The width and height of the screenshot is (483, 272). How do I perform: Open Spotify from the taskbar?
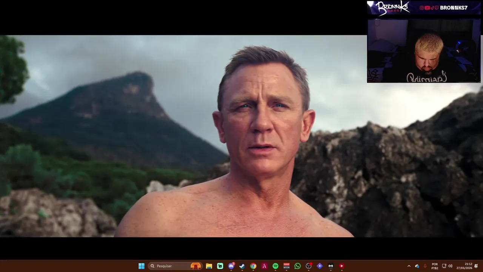coord(275,266)
